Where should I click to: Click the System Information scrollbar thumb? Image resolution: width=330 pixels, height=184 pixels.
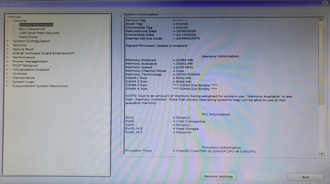[x=321, y=65]
